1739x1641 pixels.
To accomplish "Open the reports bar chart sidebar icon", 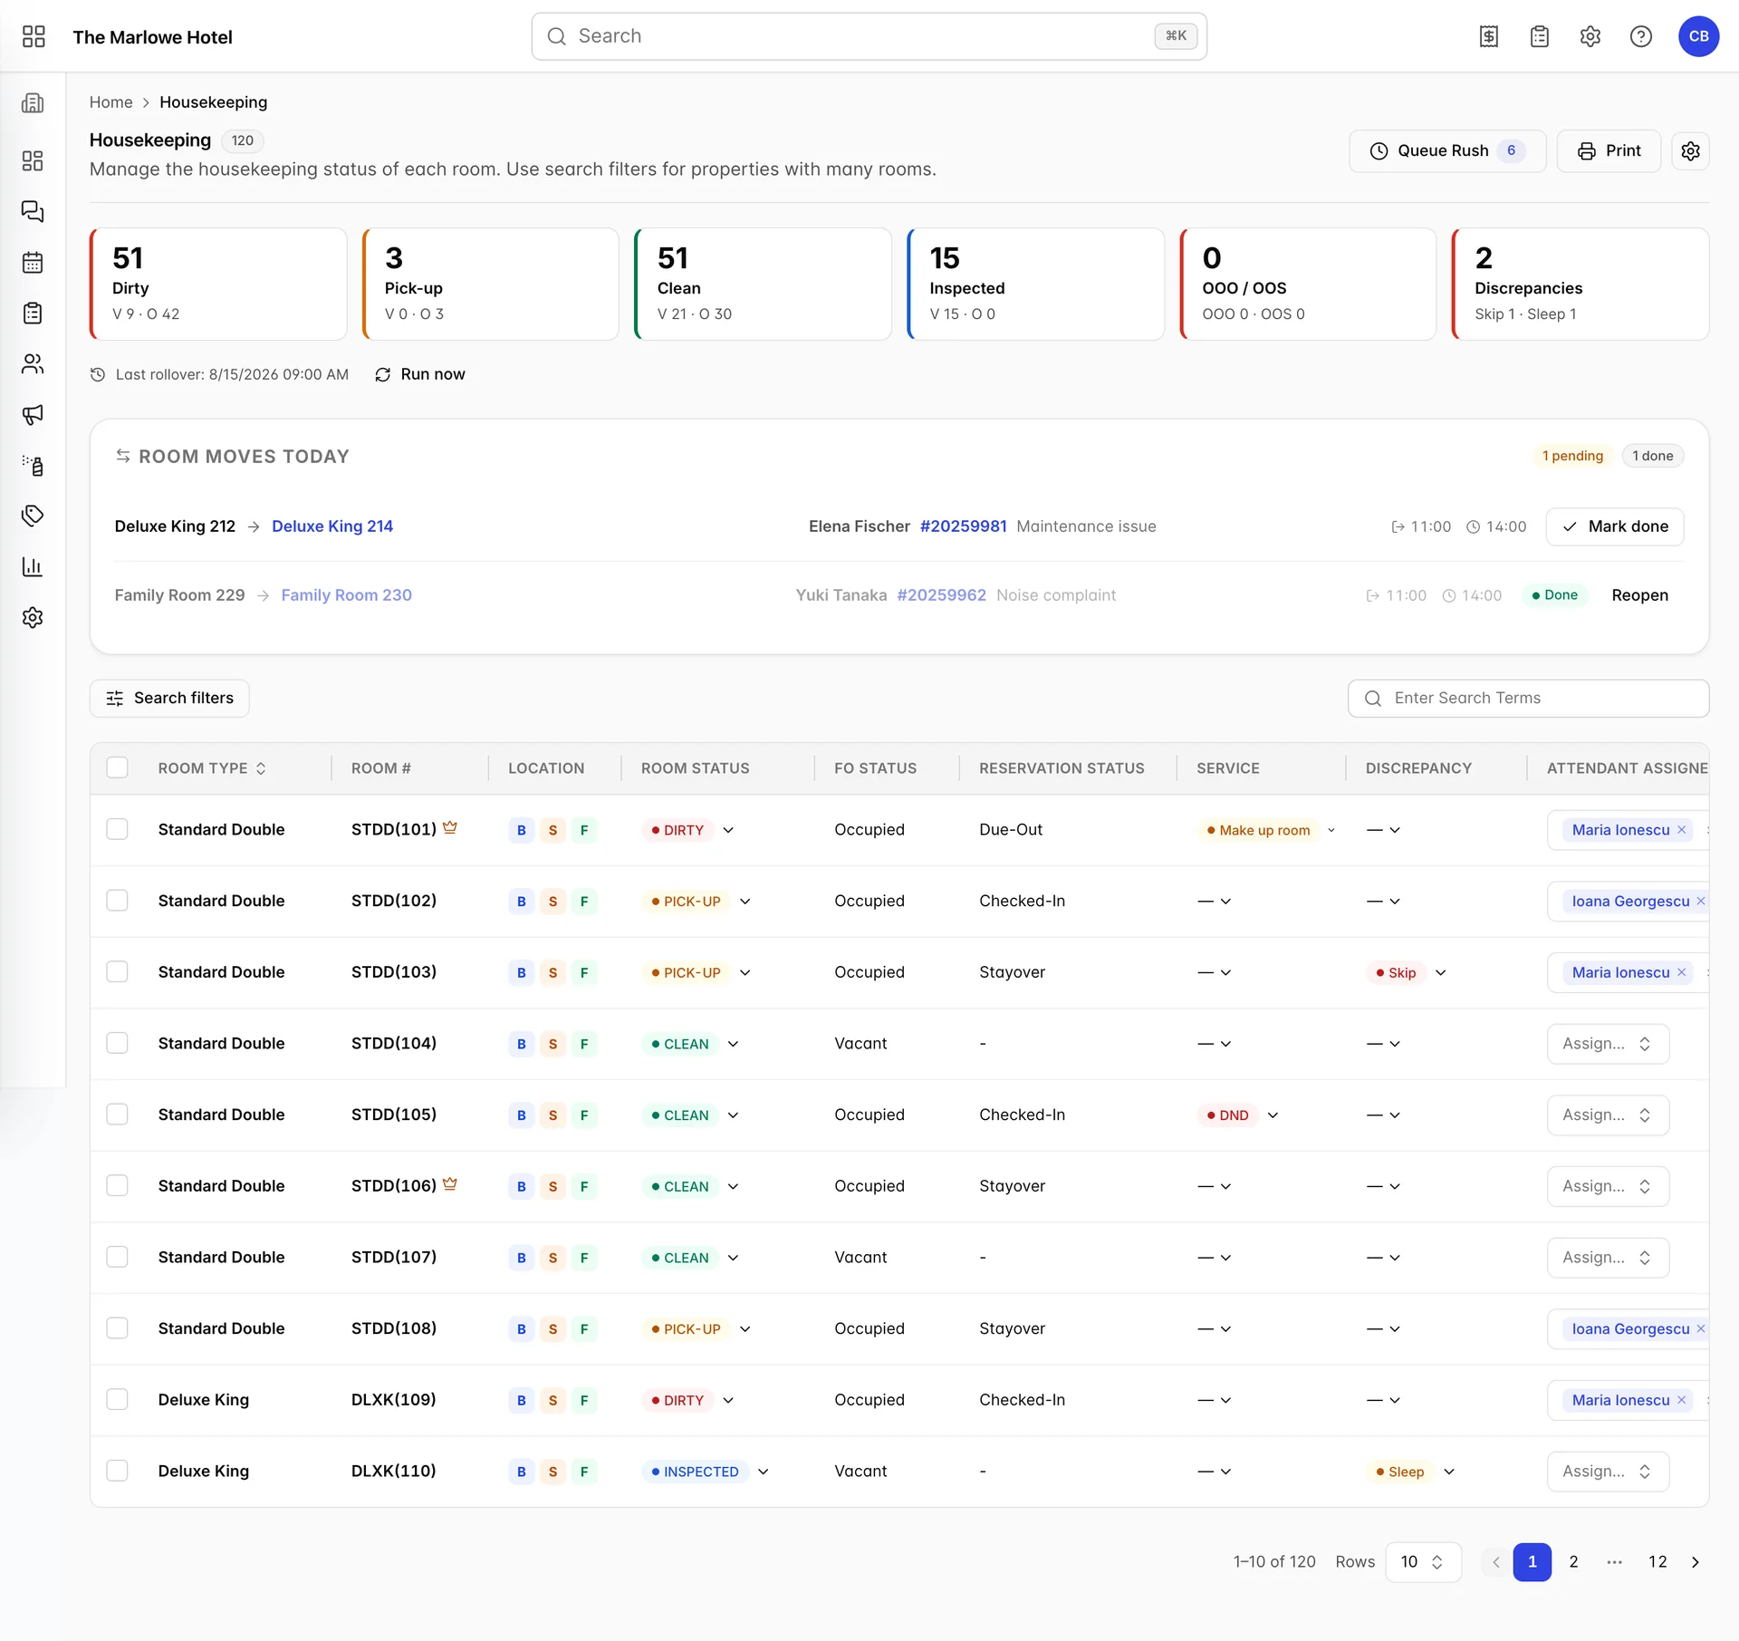I will click(33, 567).
